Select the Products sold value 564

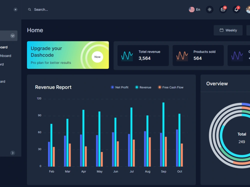(197, 58)
